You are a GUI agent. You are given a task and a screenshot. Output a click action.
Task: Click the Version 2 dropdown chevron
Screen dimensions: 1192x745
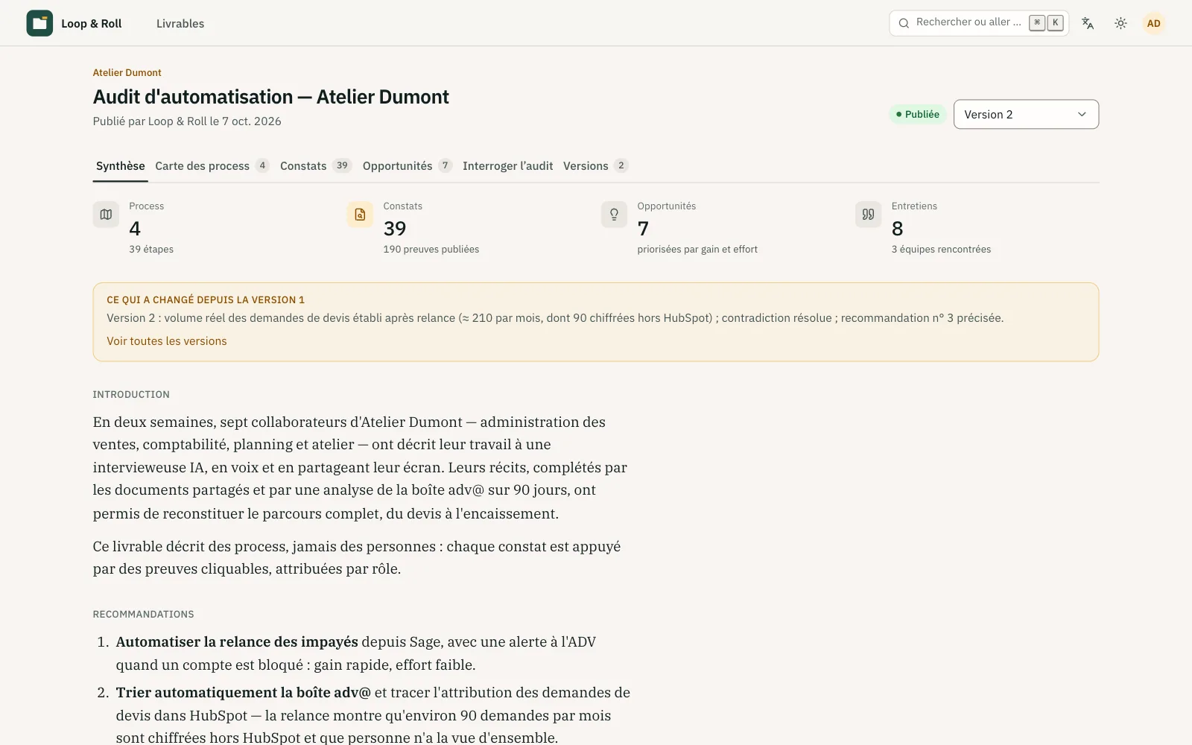[x=1082, y=114]
